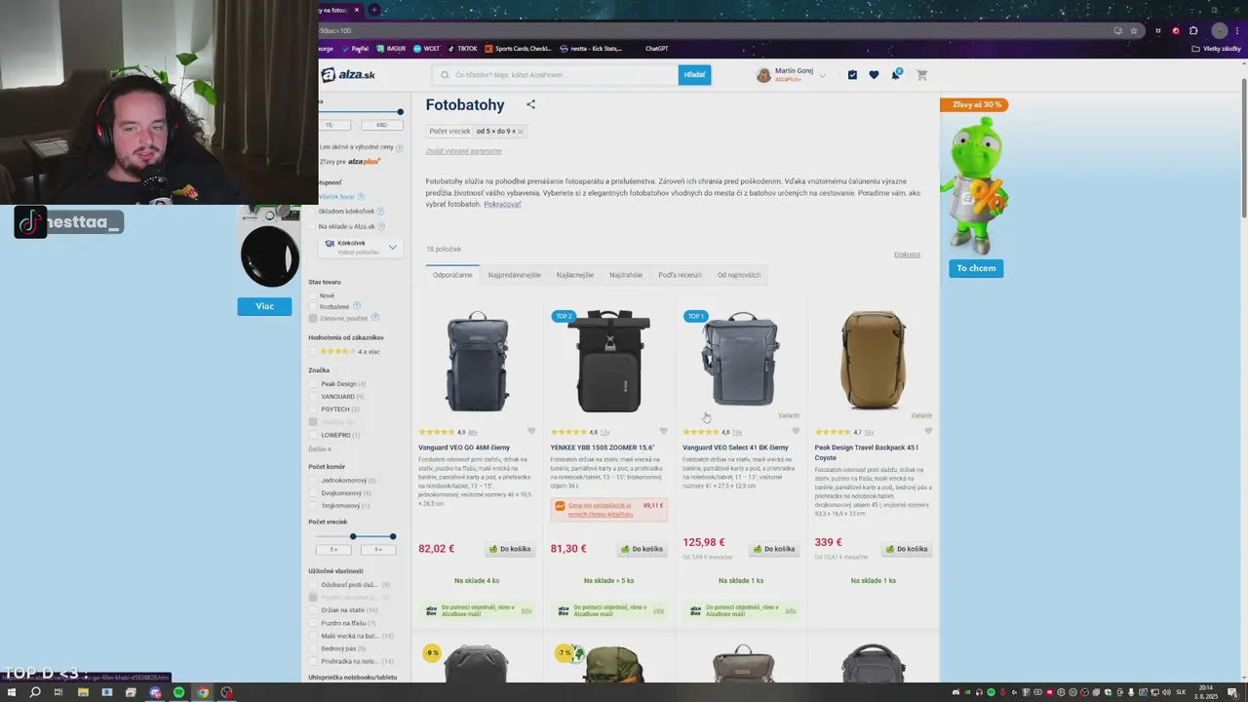This screenshot has height=702, width=1248.
Task: Click the 'Hľadať' search button
Action: [x=694, y=75]
